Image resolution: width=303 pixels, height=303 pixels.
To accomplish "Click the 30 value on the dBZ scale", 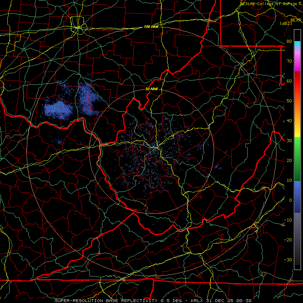I will [x=289, y=140].
